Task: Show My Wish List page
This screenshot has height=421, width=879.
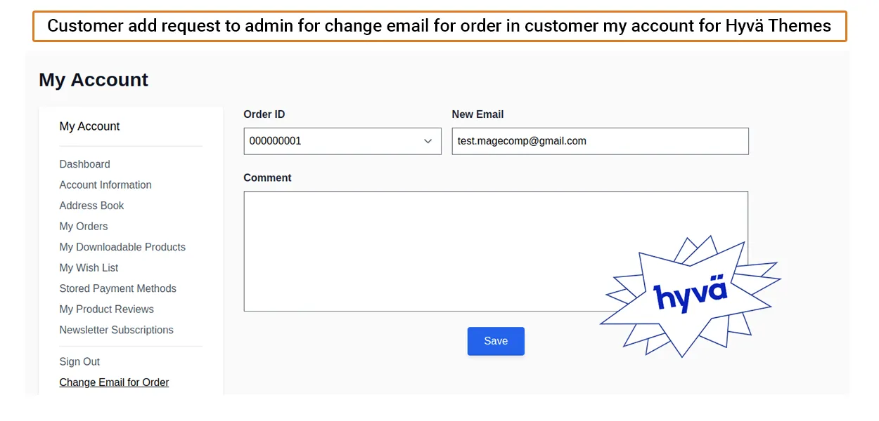Action: pos(89,268)
